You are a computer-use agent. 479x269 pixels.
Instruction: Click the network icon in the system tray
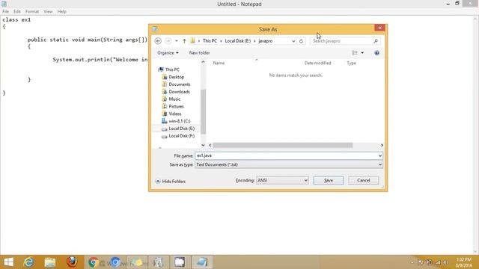pos(438,262)
